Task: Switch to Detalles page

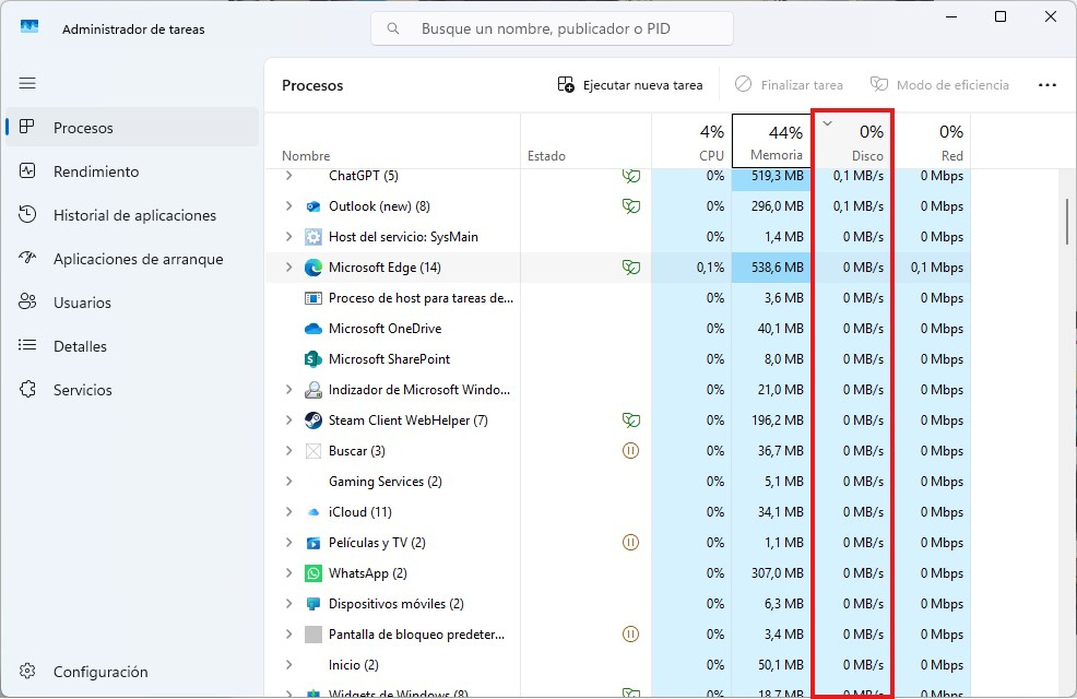Action: click(132, 346)
